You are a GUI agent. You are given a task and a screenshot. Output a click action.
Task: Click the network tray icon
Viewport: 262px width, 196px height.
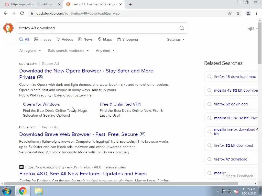[230, 191]
